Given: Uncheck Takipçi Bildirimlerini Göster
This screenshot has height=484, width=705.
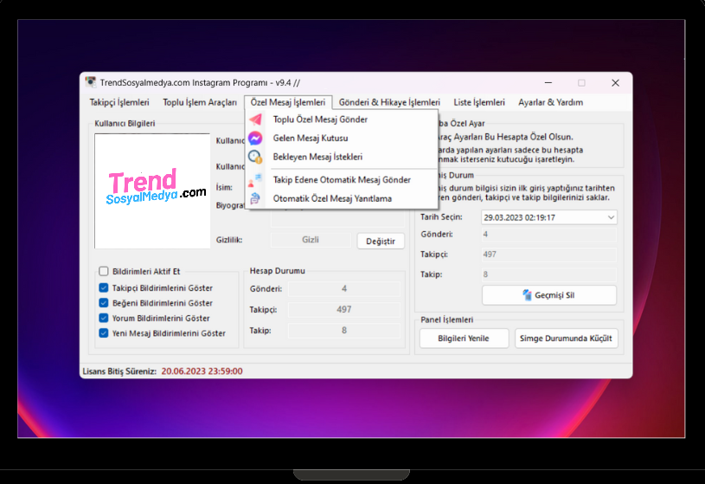Looking at the screenshot, I should [104, 288].
